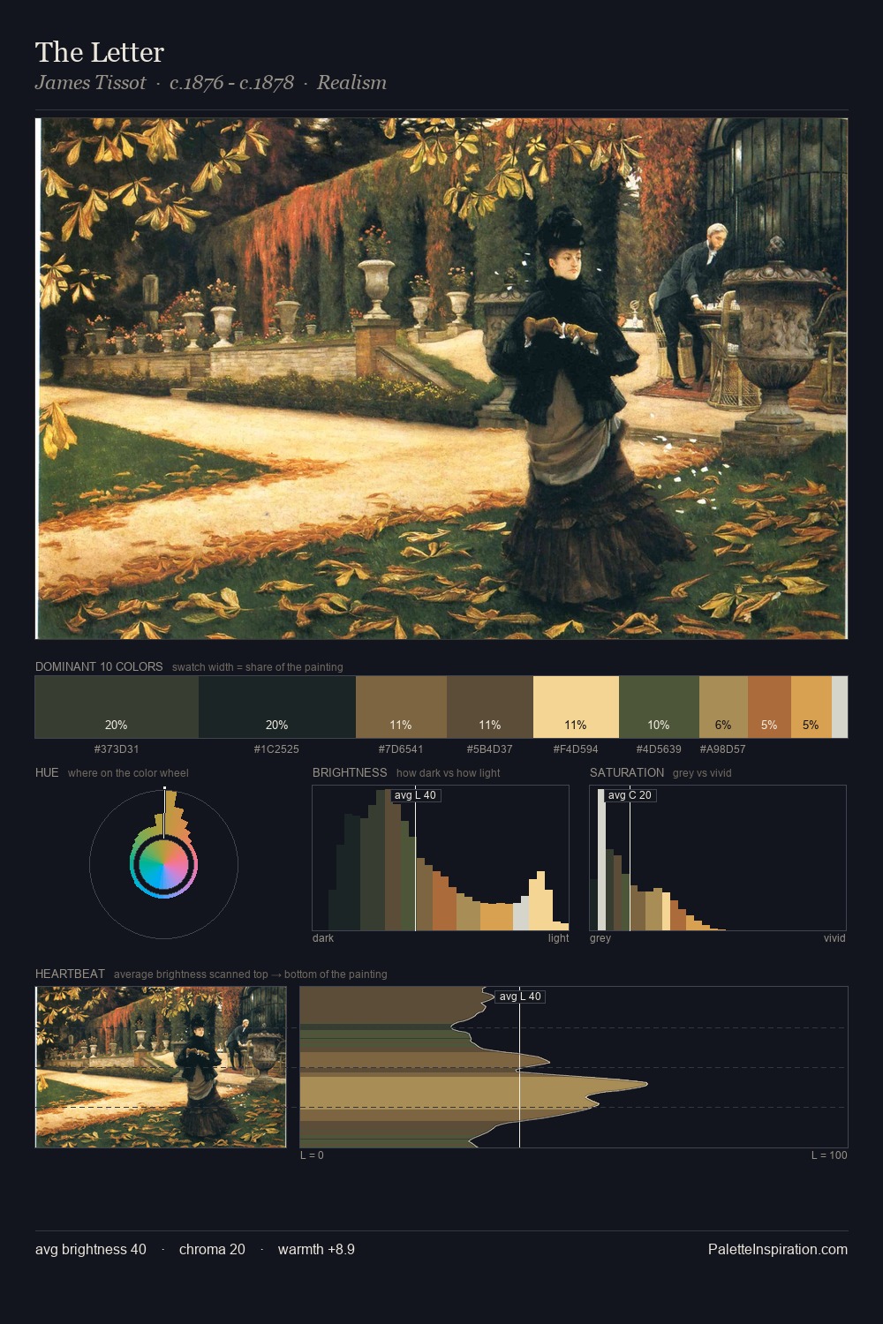Click 'how dark vs how light' caption

click(449, 773)
